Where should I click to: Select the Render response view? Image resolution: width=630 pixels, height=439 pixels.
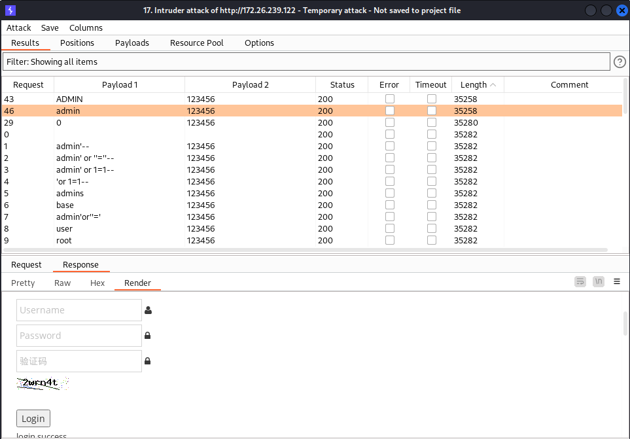click(137, 283)
